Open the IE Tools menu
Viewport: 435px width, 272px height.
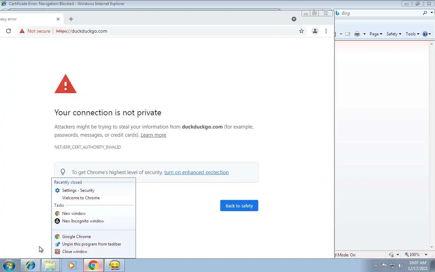point(413,34)
